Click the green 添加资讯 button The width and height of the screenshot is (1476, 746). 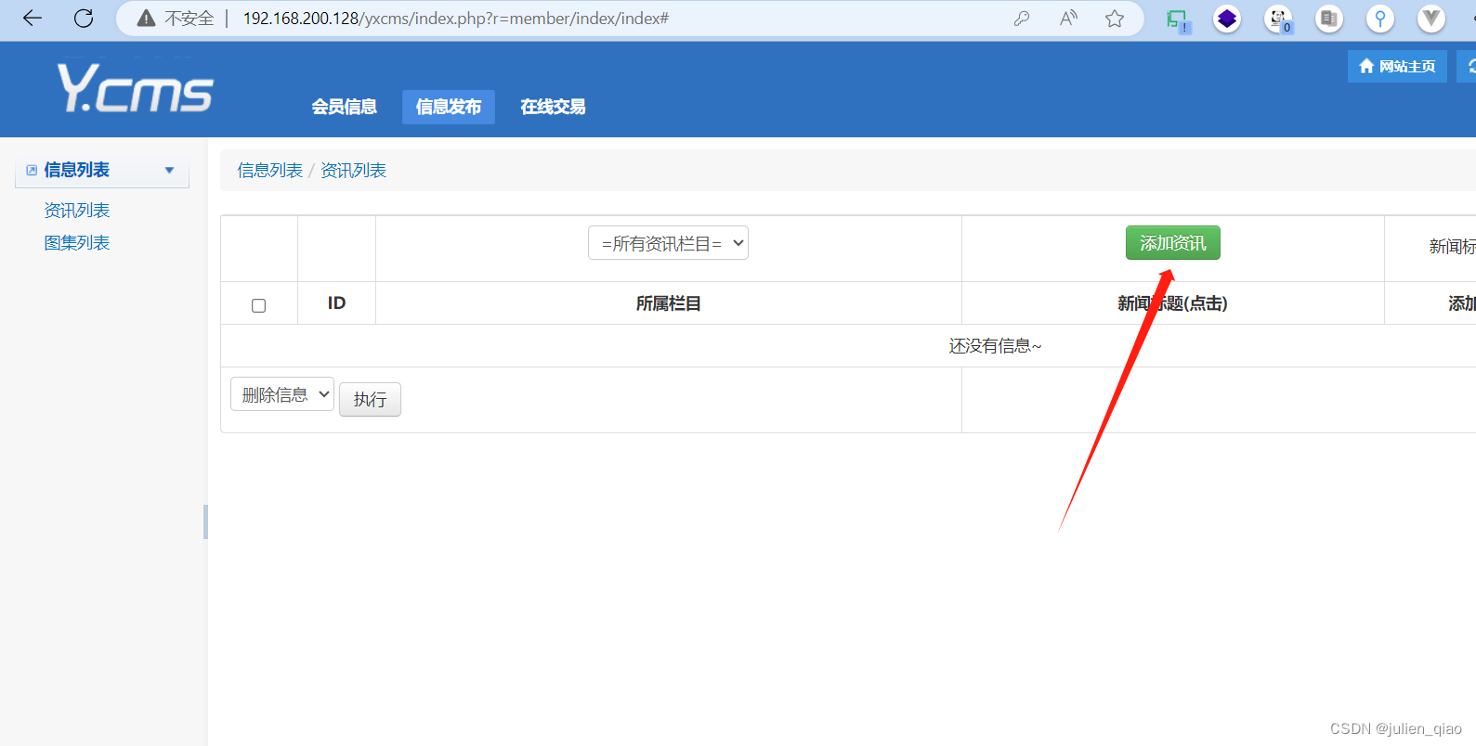coord(1173,243)
